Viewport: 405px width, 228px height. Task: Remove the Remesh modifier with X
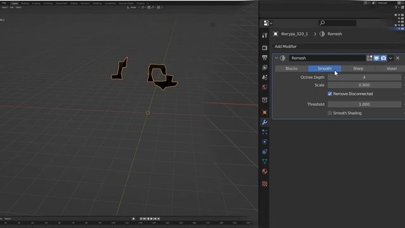click(x=398, y=58)
